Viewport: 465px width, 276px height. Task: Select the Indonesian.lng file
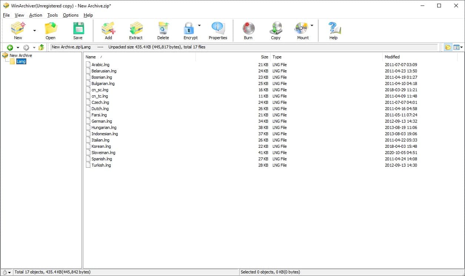[x=104, y=134]
